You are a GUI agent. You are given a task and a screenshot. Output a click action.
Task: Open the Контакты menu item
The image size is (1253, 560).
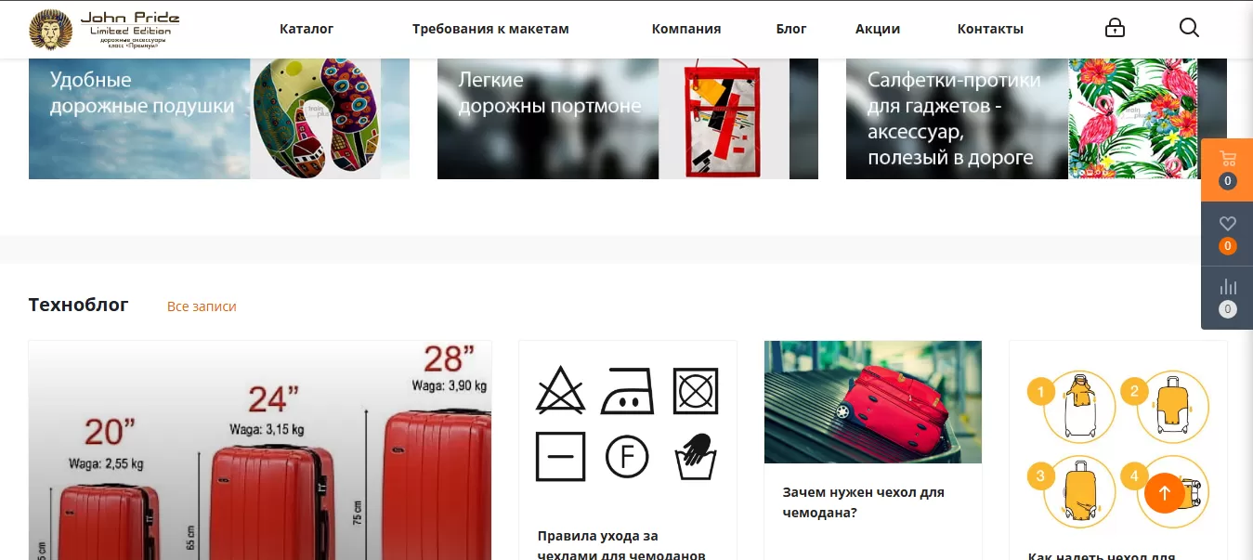[990, 29]
